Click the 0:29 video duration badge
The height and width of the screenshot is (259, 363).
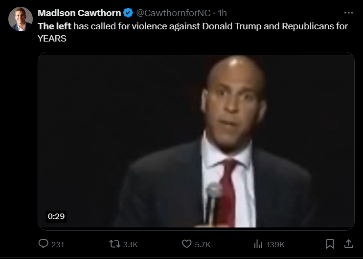click(x=56, y=216)
